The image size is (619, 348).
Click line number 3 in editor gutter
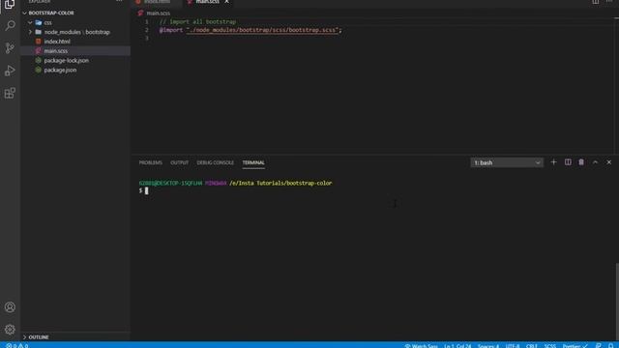click(x=147, y=39)
